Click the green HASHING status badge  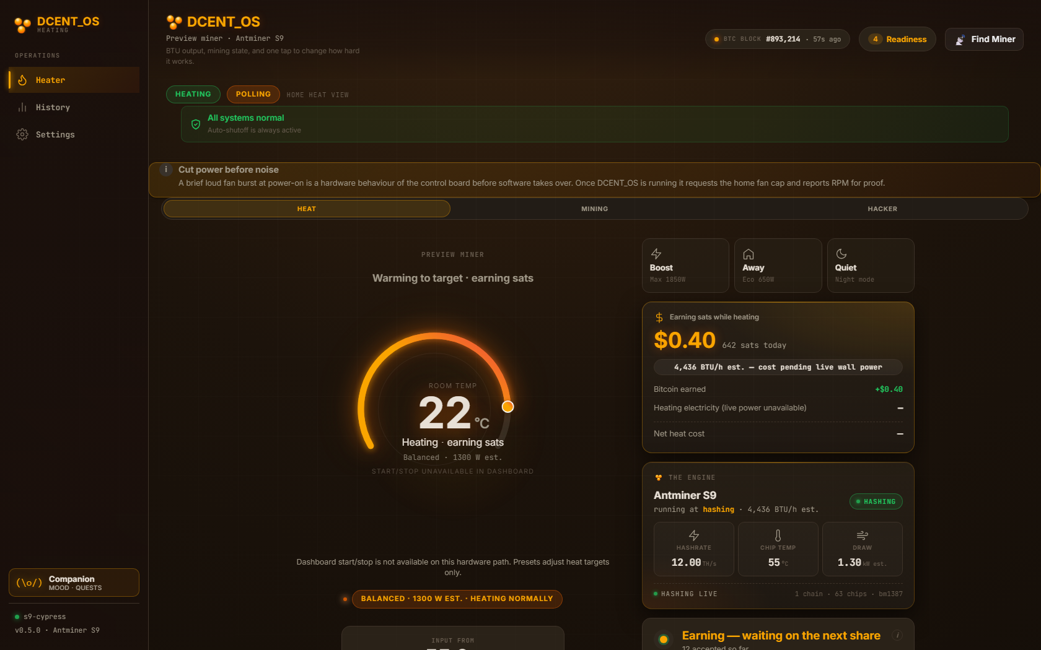876,501
